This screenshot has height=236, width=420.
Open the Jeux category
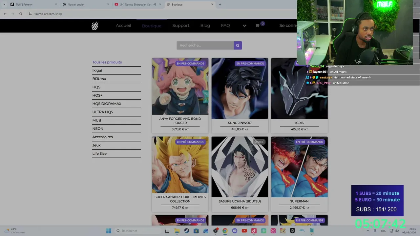pos(96,145)
